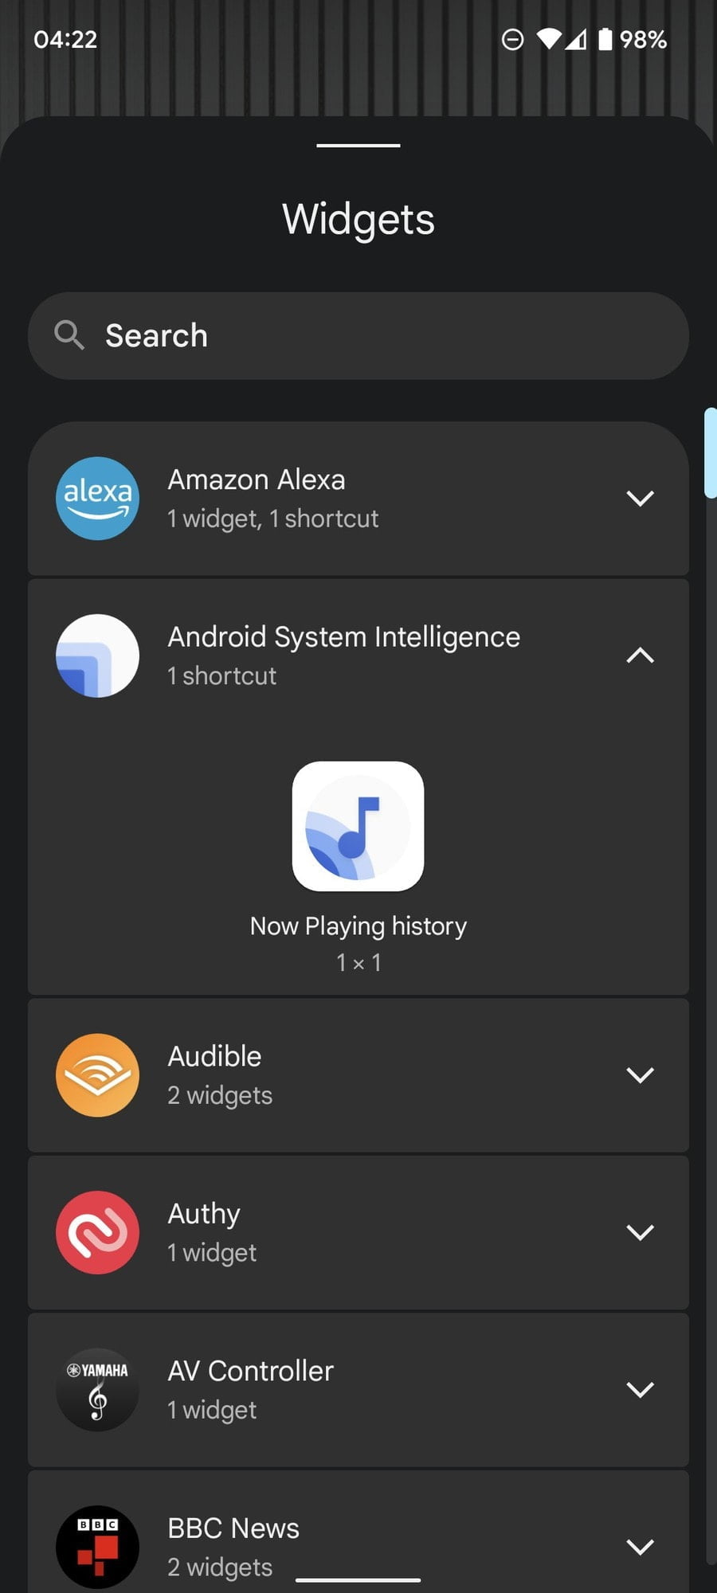717x1593 pixels.
Task: Expand the Authy widget chevron
Action: pos(640,1232)
